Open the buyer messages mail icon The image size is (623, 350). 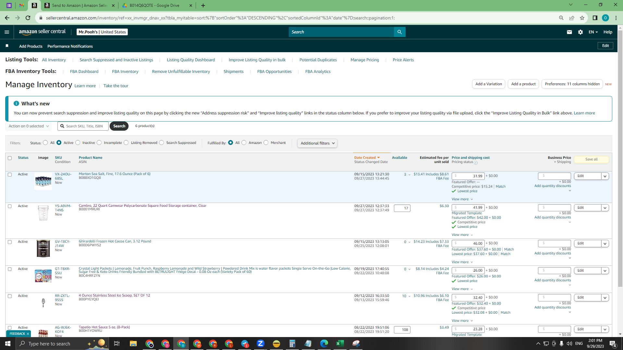coord(569,32)
